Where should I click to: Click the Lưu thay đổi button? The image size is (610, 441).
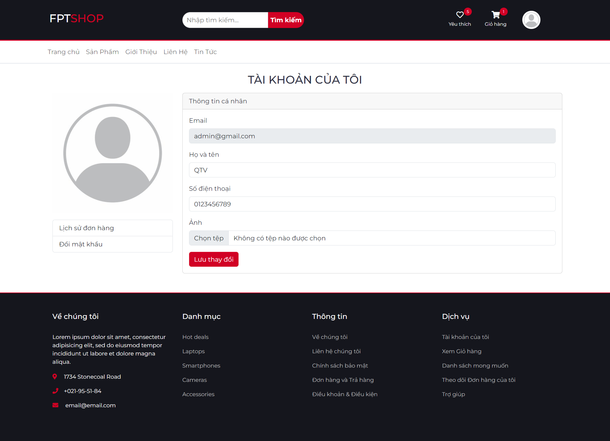(x=213, y=259)
